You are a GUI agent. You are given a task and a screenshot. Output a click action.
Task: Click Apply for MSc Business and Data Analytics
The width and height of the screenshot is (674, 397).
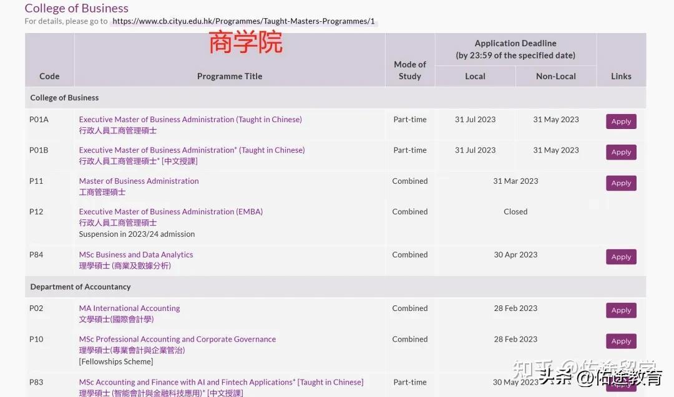coord(621,256)
